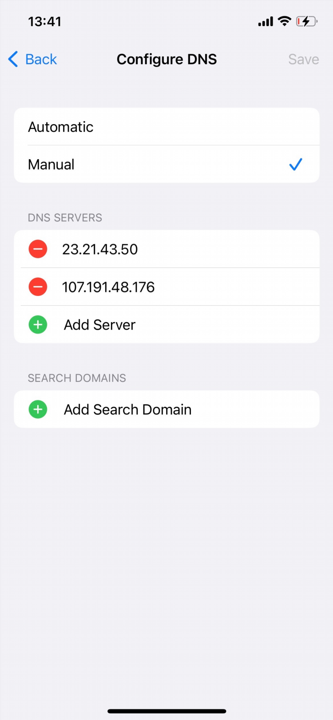This screenshot has height=720, width=333.
Task: Tap the Wi-Fi status icon
Action: click(284, 21)
